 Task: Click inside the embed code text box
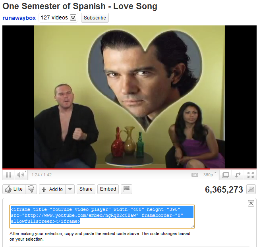click(x=102, y=216)
